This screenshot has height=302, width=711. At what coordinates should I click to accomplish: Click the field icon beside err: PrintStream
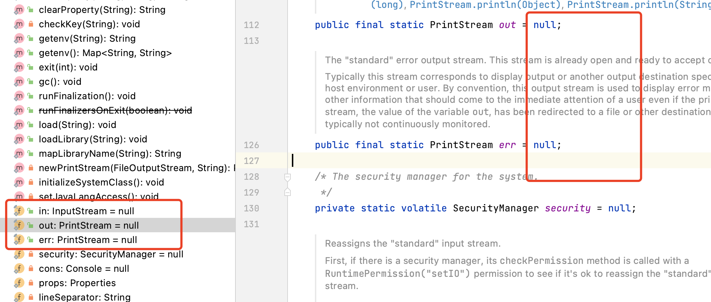(x=19, y=240)
